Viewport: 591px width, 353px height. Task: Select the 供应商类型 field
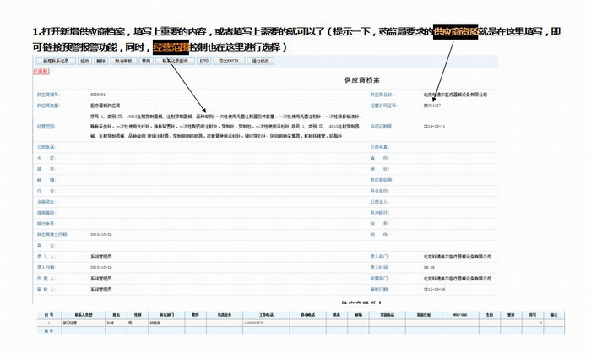click(110, 105)
